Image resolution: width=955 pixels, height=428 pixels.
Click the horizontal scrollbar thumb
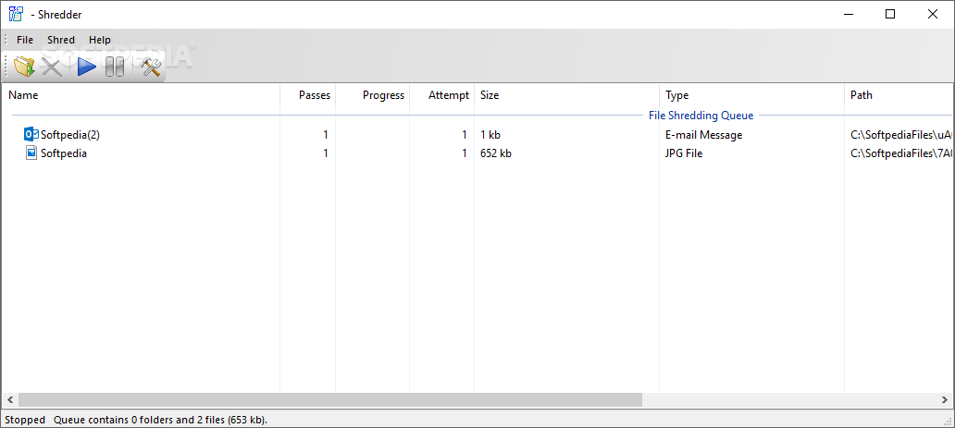point(330,400)
